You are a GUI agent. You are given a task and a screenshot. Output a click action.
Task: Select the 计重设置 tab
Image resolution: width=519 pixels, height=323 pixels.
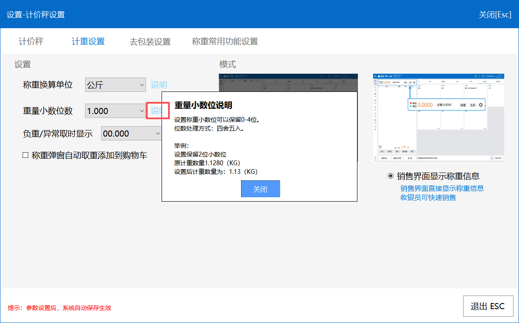coord(88,42)
